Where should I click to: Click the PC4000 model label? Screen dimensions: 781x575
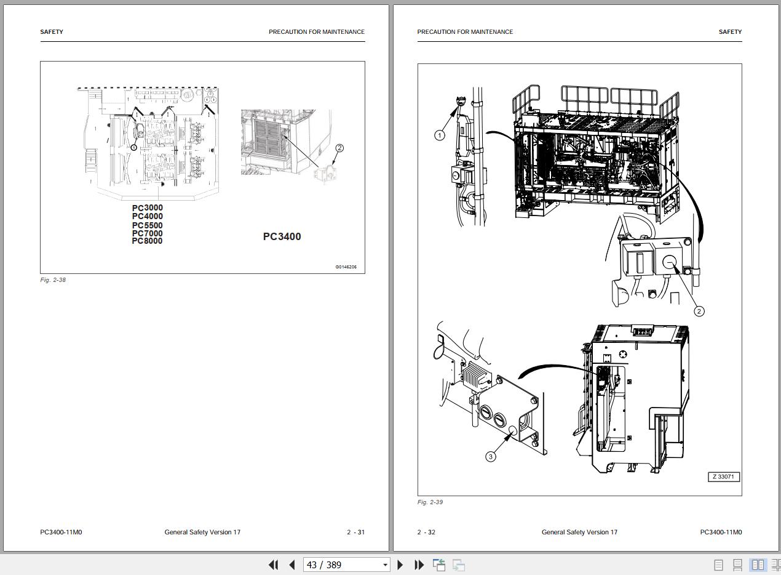148,216
